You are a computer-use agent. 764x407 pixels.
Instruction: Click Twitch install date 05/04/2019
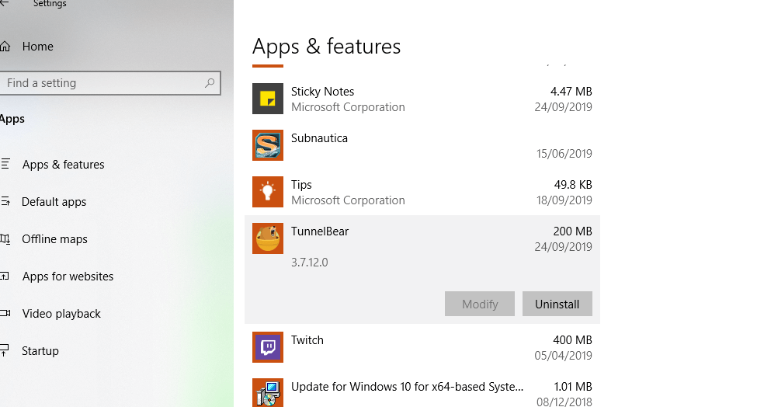pos(563,355)
